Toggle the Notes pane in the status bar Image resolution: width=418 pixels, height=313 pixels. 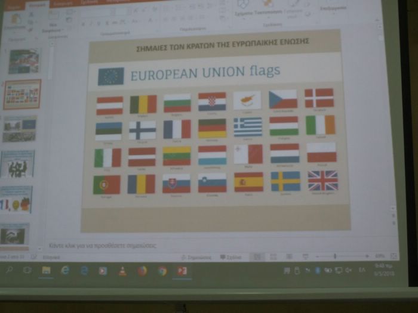coord(199,257)
